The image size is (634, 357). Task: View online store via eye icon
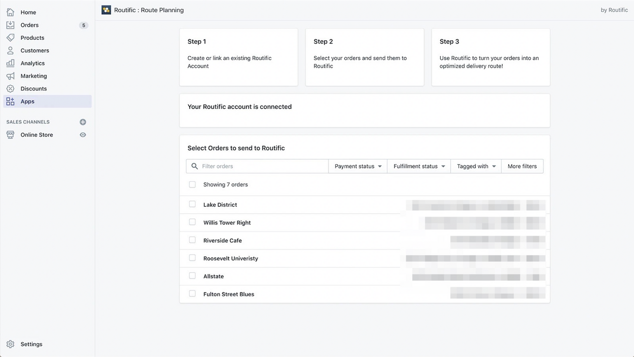tap(83, 135)
